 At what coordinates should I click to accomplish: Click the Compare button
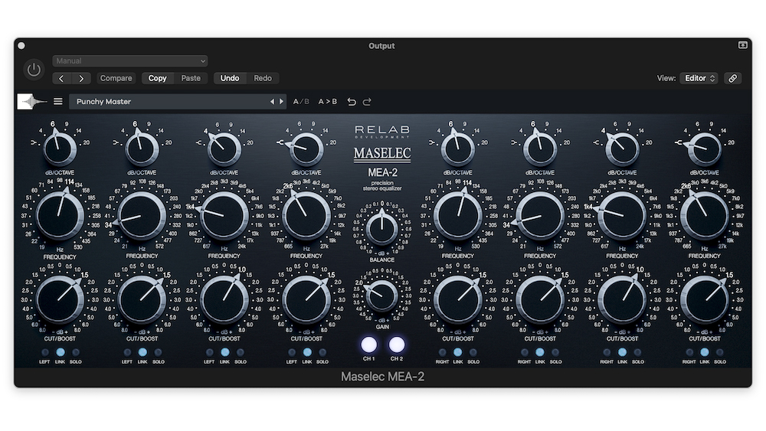click(x=116, y=78)
